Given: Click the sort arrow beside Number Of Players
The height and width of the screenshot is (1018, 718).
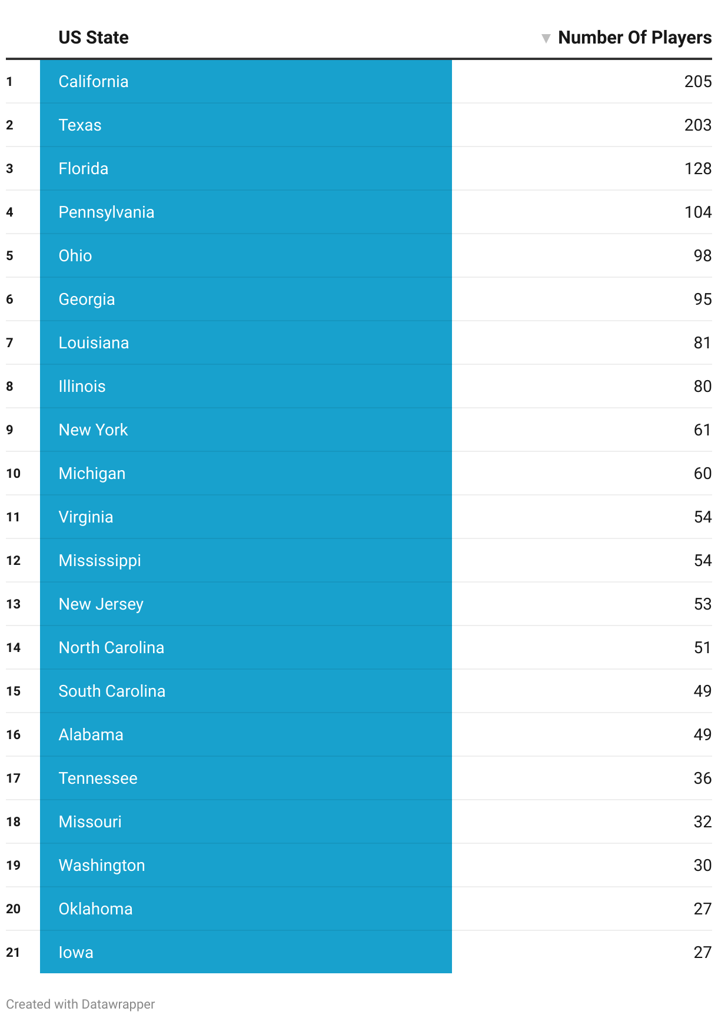Looking at the screenshot, I should pyautogui.click(x=546, y=38).
